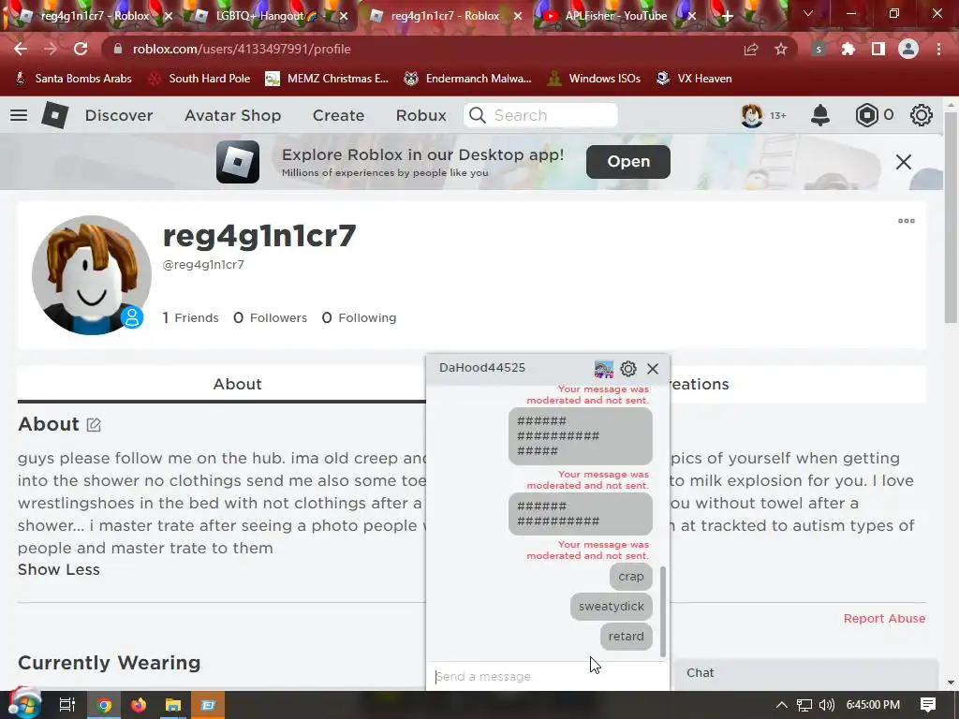Open the Avatar Shop page
The image size is (959, 719).
pyautogui.click(x=232, y=115)
